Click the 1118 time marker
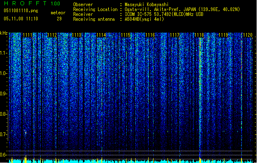 pyautogui.click(x=199, y=35)
